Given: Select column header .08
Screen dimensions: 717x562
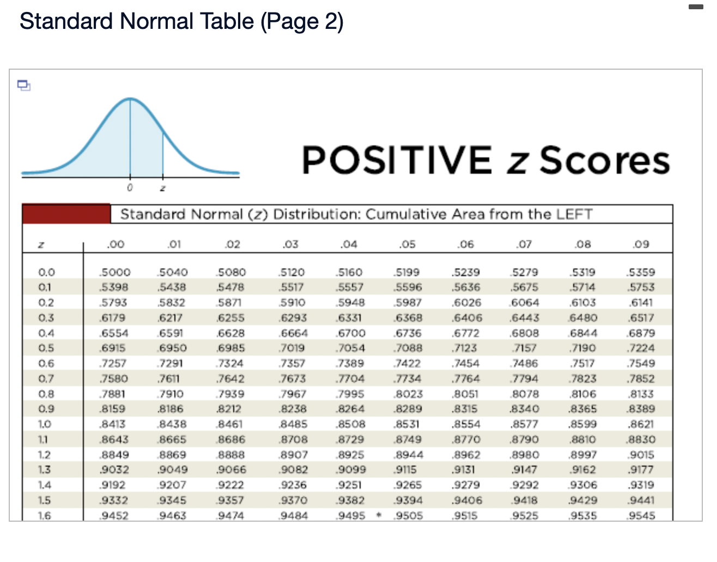Looking at the screenshot, I should tap(582, 245).
